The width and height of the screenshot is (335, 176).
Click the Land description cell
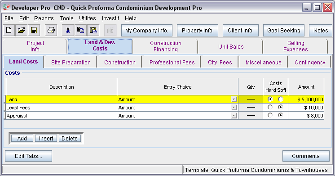click(x=62, y=99)
